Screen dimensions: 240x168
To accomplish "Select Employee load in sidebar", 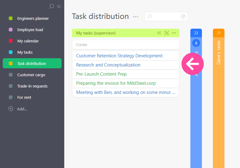I will point(30,30).
